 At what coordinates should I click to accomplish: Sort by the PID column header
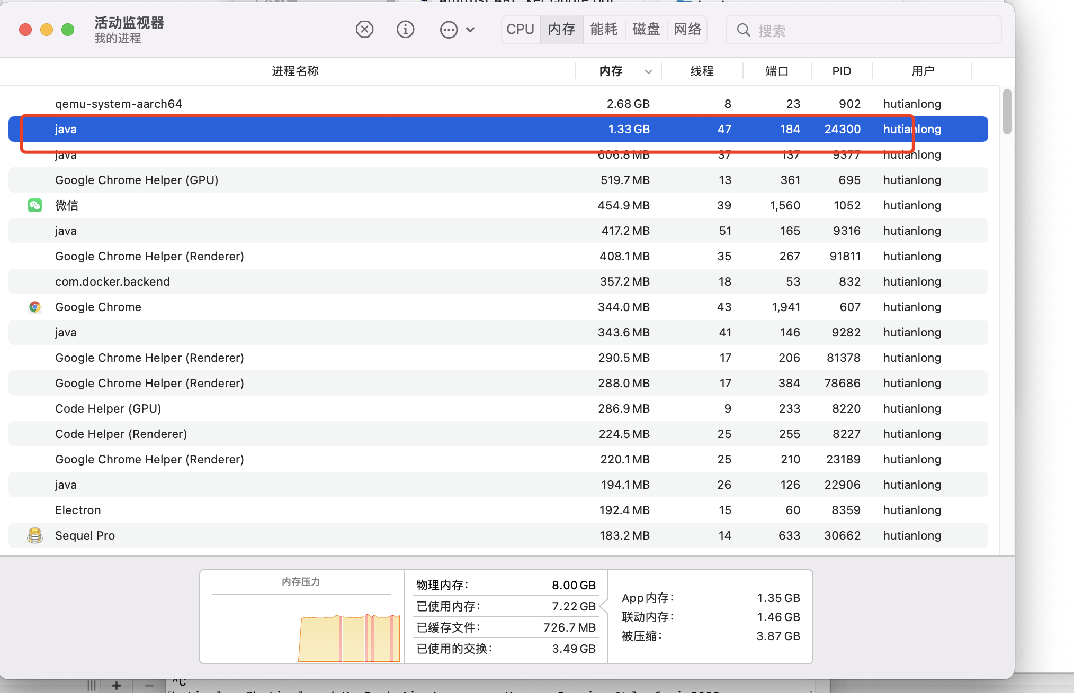(841, 71)
